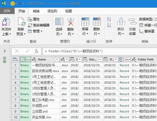Sort ascending with the A-Z icon

coord(109,19)
